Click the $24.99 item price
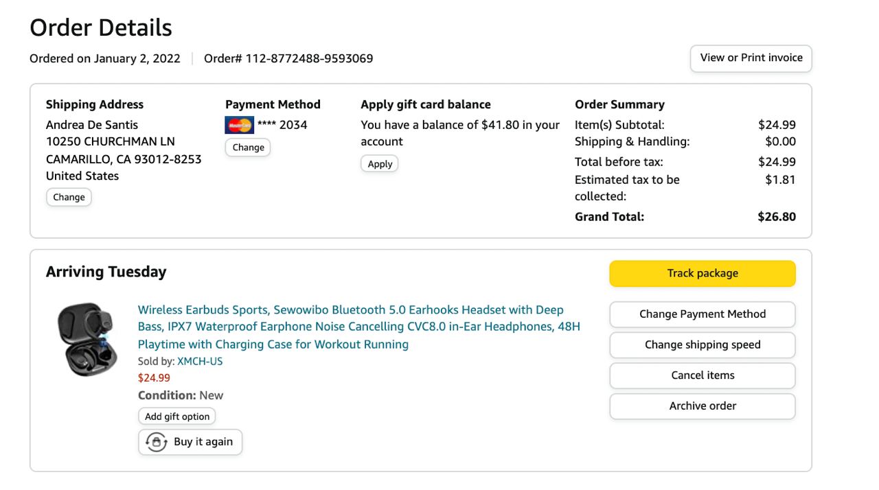The image size is (879, 490). pos(154,378)
